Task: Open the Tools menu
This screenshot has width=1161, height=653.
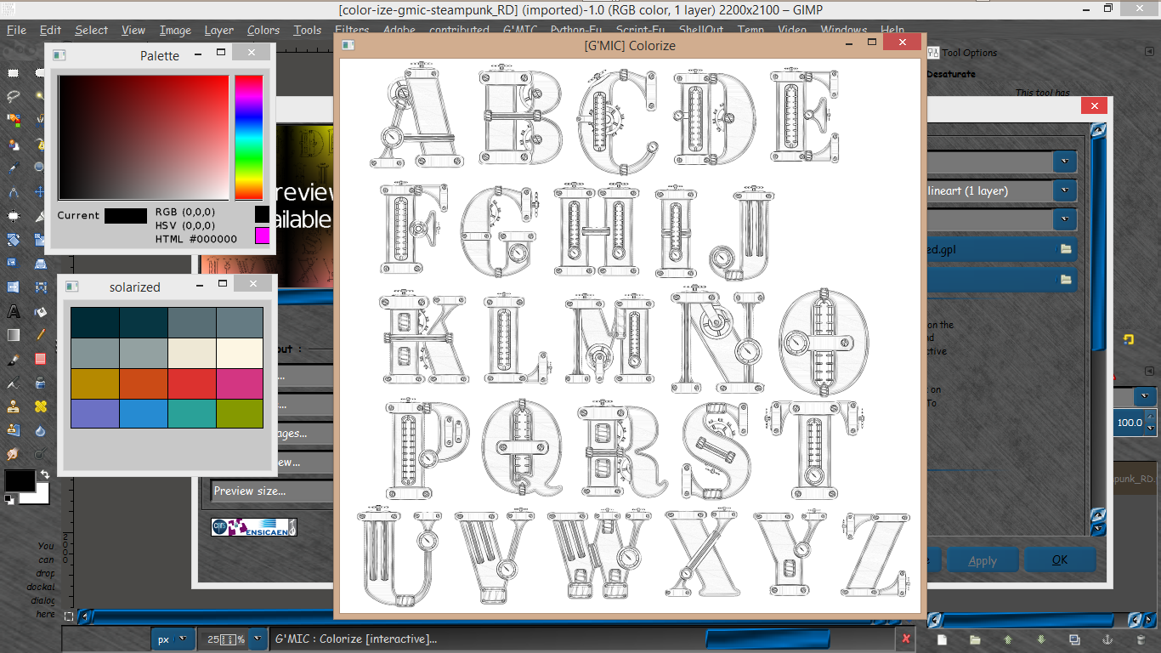Action: [x=308, y=30]
